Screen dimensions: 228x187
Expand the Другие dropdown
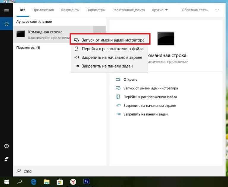(160, 10)
